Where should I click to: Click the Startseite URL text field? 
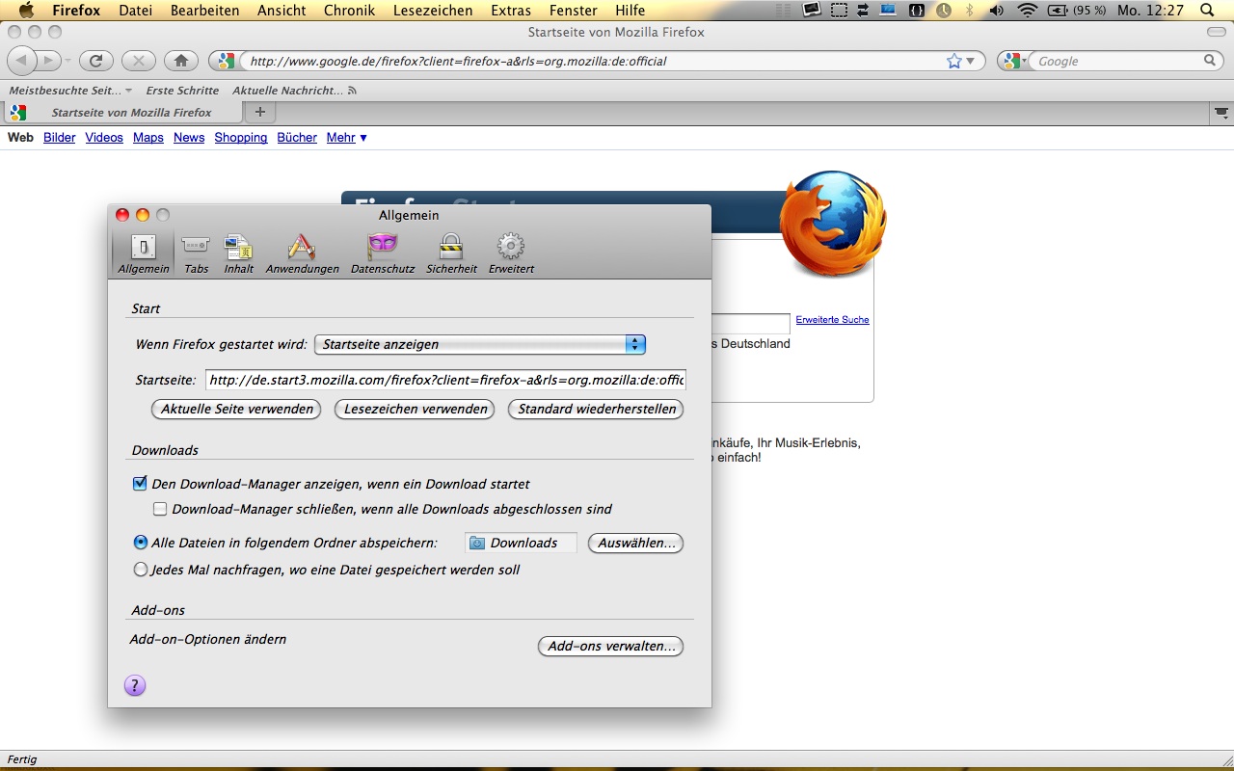tap(445, 380)
